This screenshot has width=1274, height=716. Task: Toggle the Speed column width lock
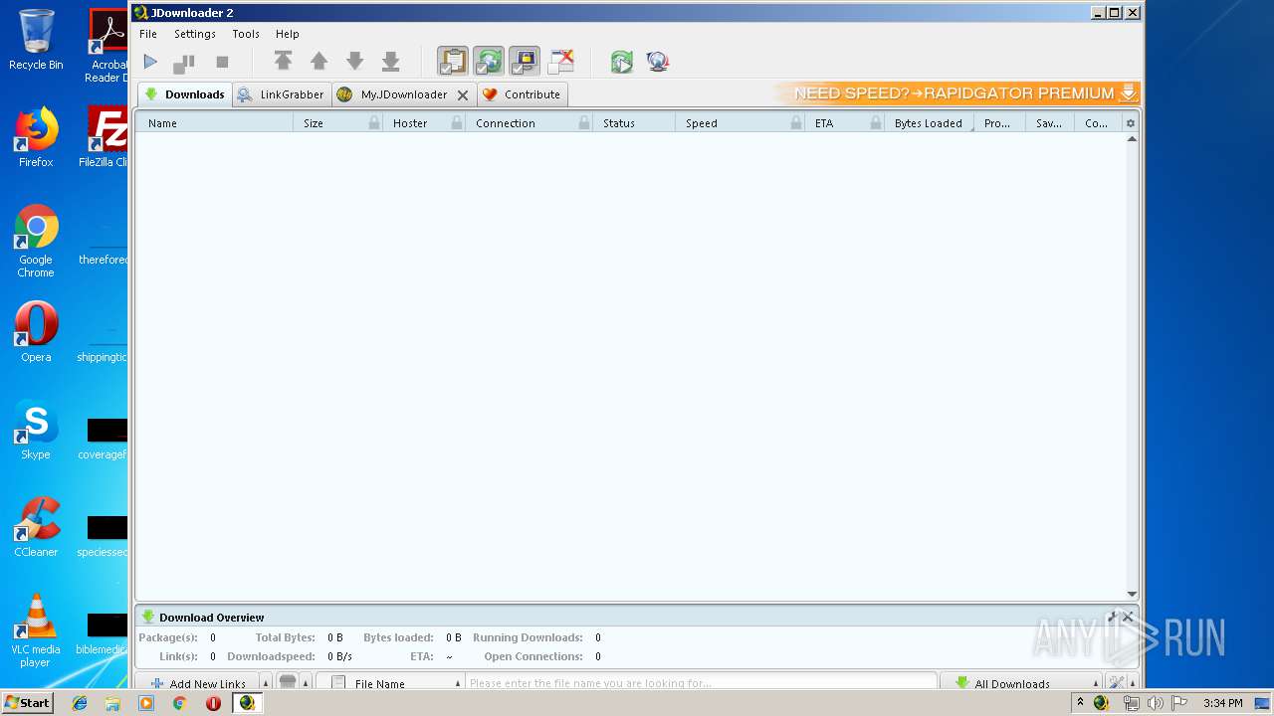point(796,123)
